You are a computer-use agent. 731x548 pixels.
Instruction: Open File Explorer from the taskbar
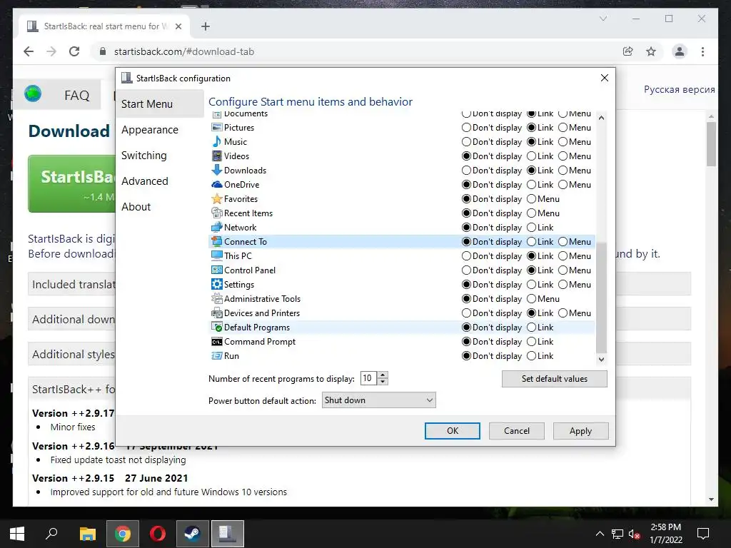pyautogui.click(x=87, y=534)
